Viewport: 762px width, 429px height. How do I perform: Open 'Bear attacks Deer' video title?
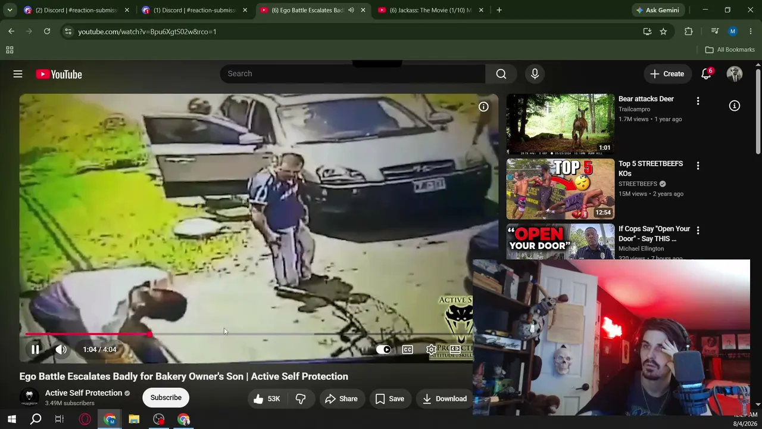click(646, 99)
